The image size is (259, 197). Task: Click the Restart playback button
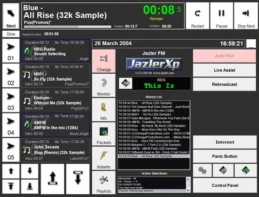click(x=197, y=16)
